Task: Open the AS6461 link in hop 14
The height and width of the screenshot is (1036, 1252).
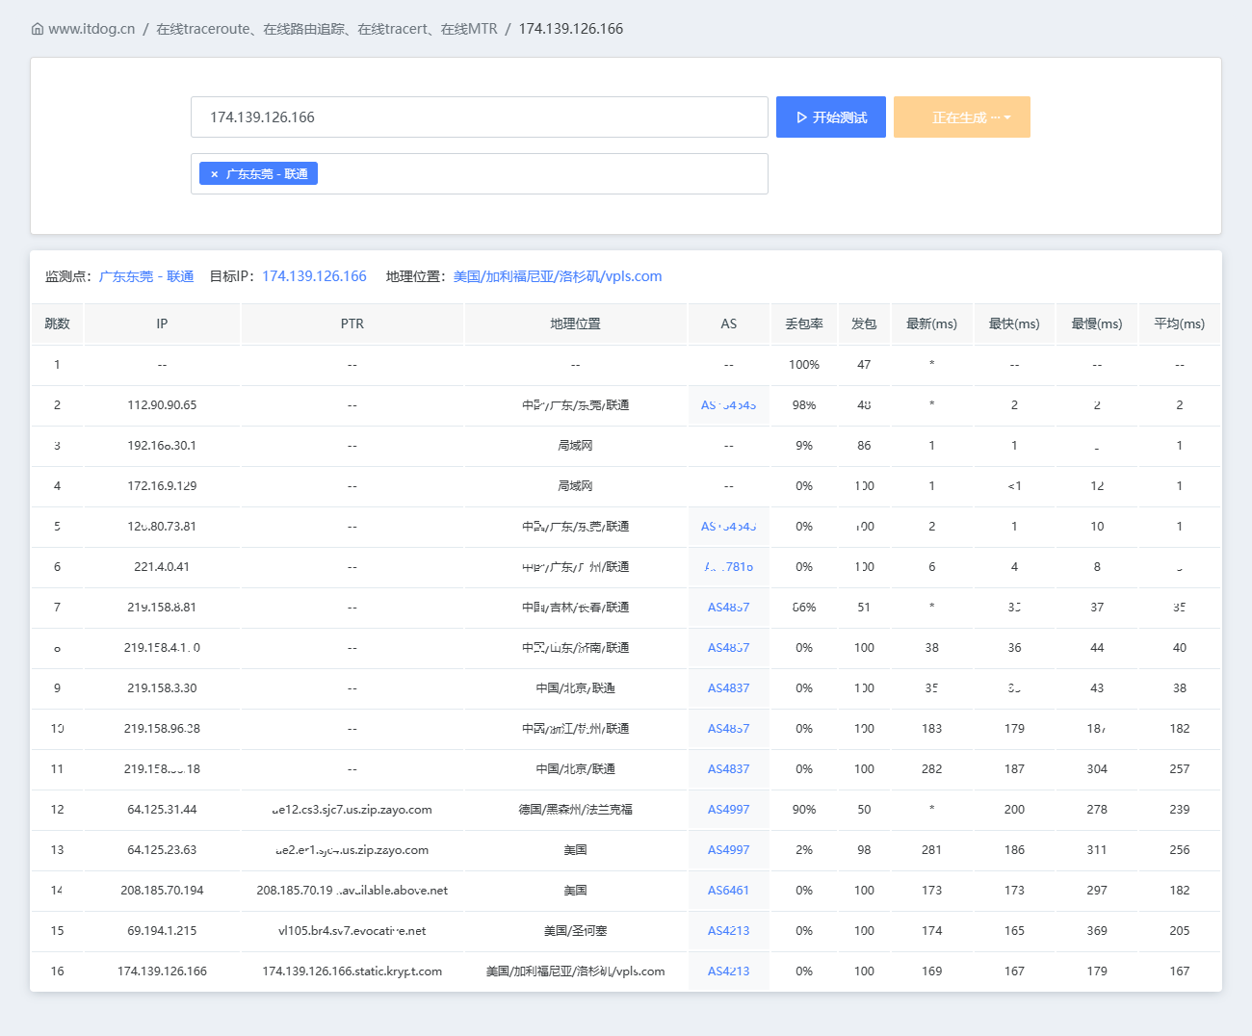Action: pyautogui.click(x=728, y=891)
